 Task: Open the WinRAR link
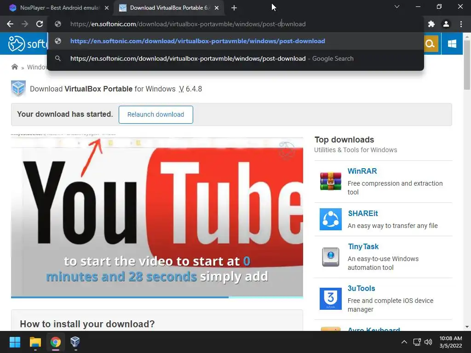362,171
